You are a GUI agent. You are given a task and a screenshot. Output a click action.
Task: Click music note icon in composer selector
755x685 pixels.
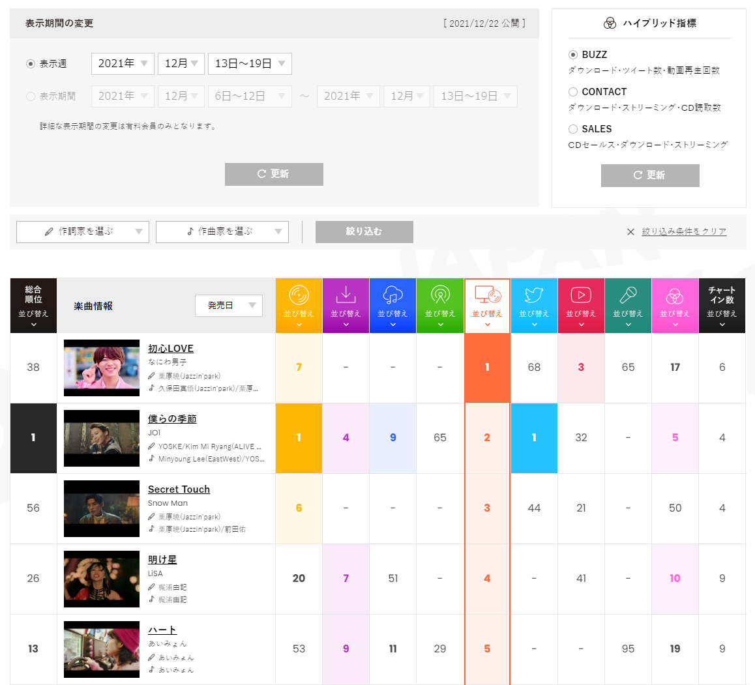point(190,231)
